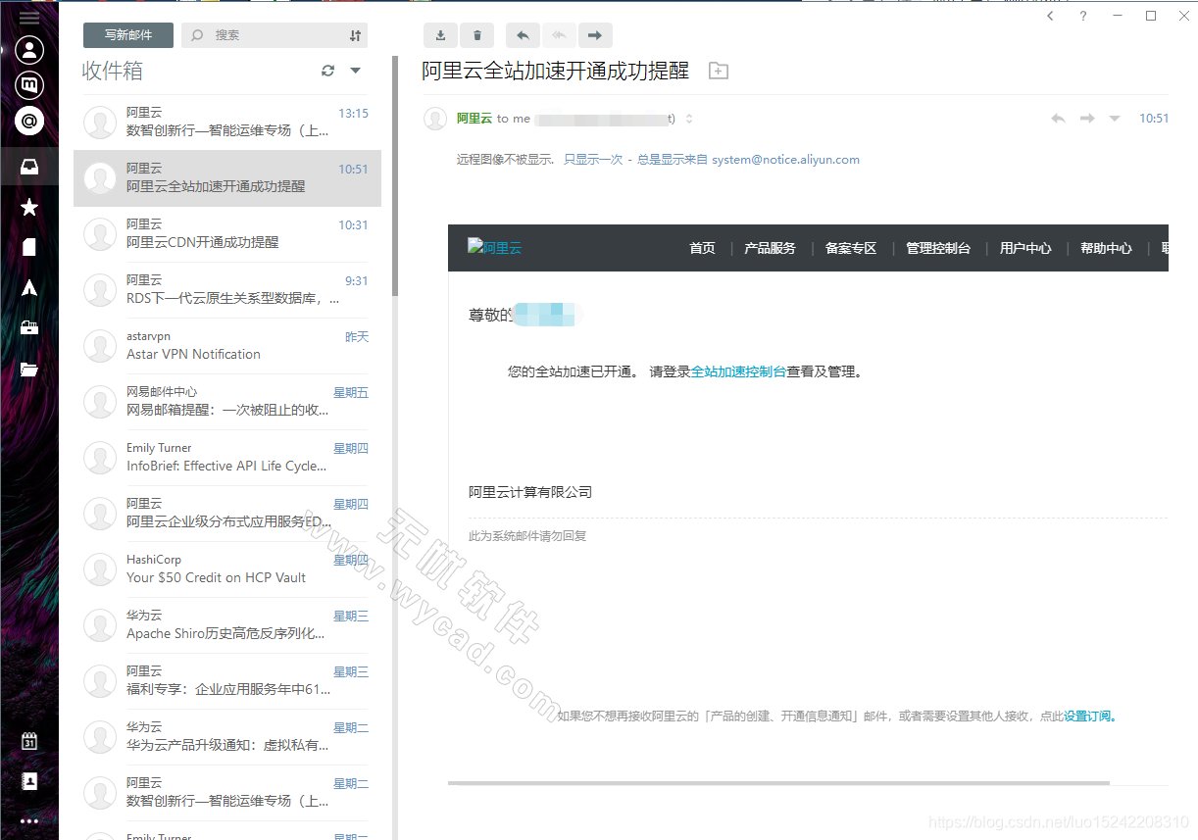The height and width of the screenshot is (840, 1198).
Task: Open the Starred mailbox via star icon
Action: 29,207
